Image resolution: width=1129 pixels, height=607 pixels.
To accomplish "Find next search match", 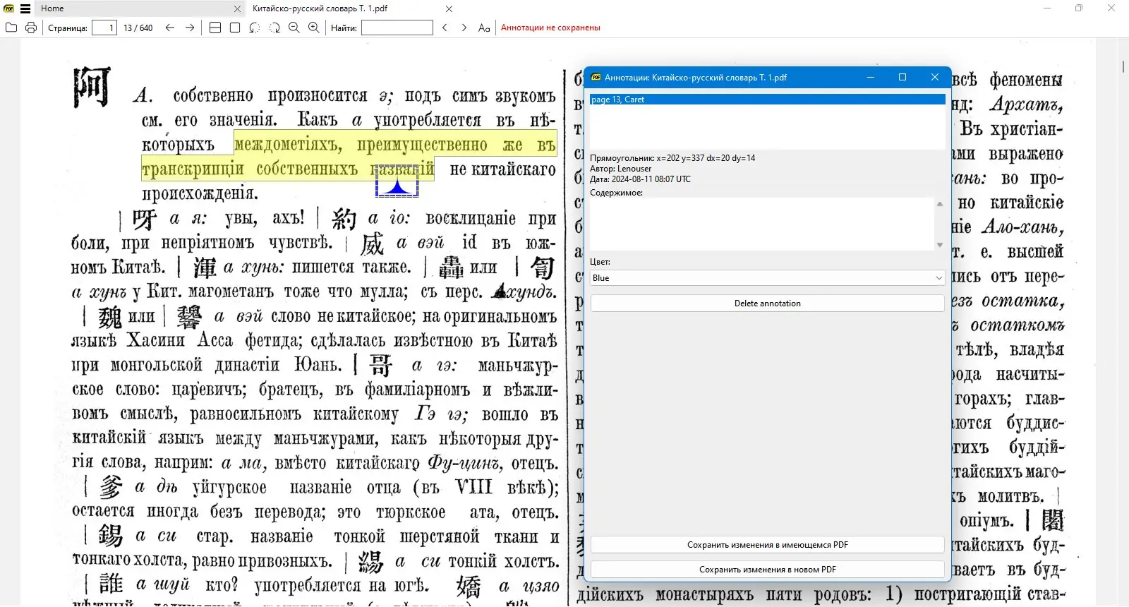I will click(464, 28).
